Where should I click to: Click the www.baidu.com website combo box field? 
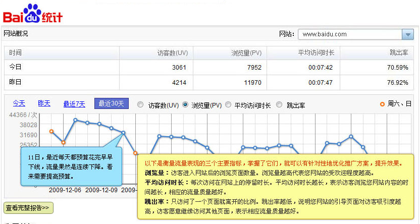pos(349,34)
